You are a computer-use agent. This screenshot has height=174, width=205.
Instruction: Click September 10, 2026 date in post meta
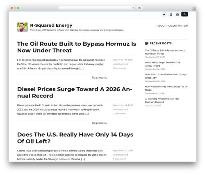123,151
